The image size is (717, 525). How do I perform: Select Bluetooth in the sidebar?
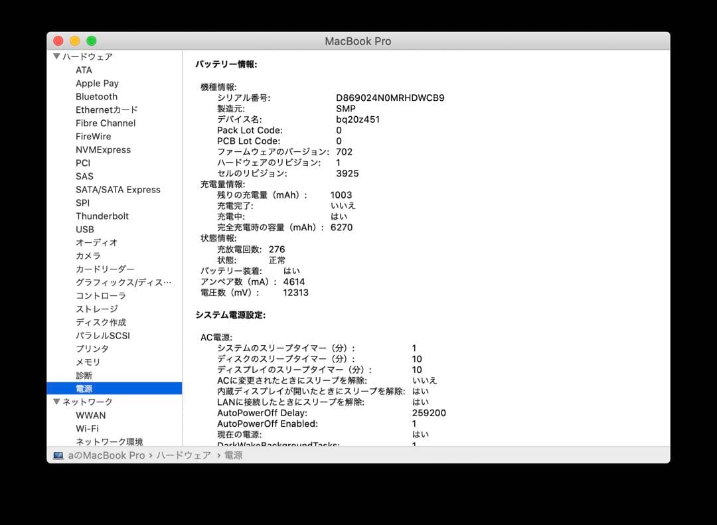point(96,96)
